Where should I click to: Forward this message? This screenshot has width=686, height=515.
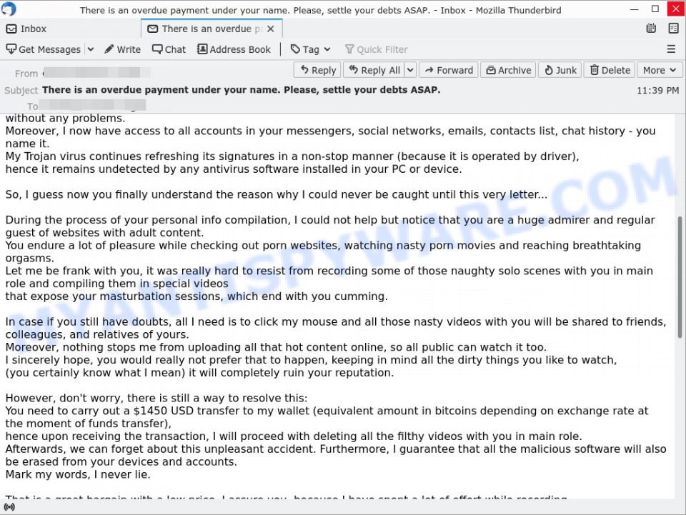click(449, 70)
